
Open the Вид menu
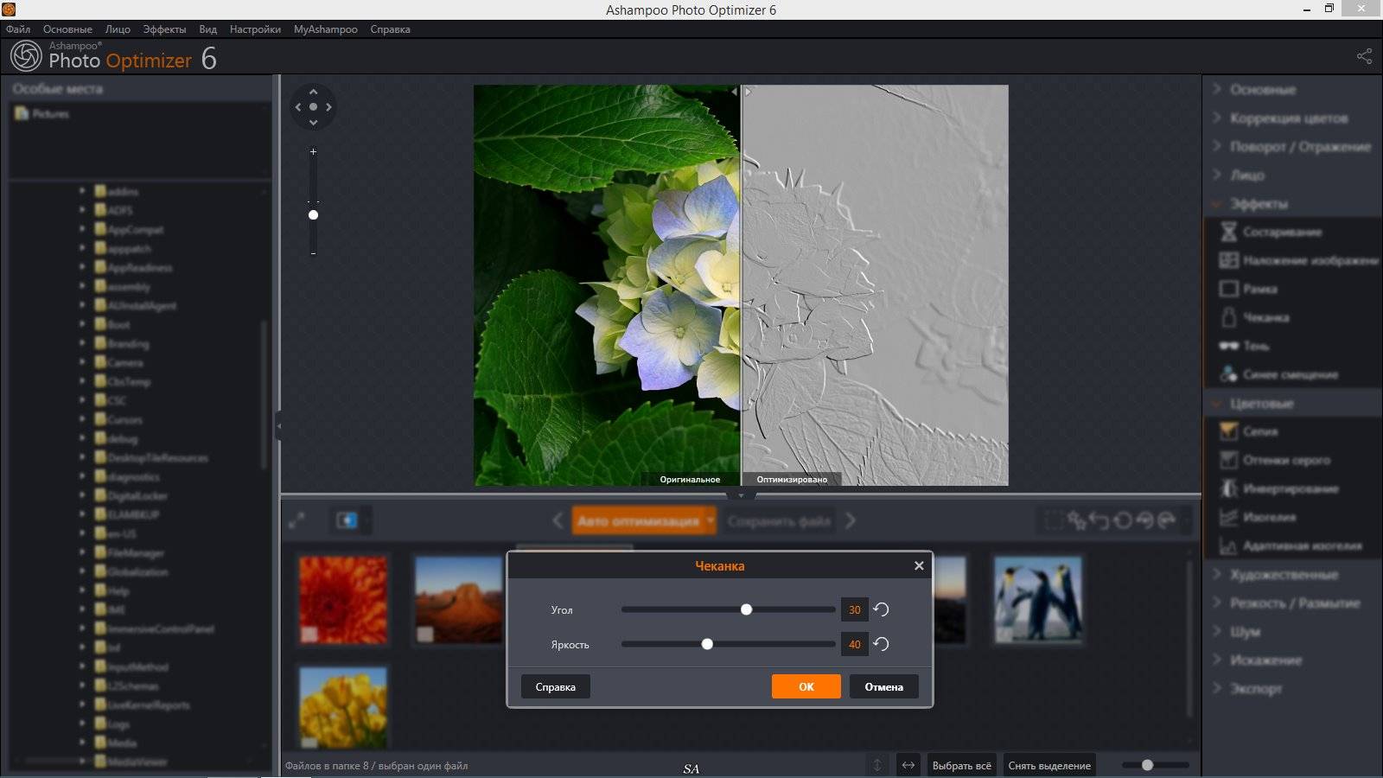click(207, 29)
